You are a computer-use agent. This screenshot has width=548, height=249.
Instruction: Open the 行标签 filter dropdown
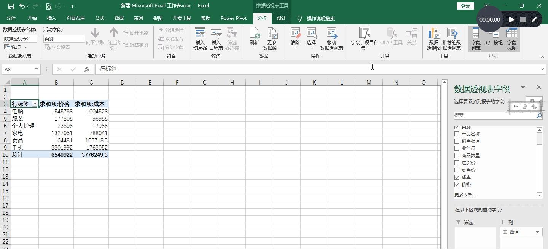pos(35,104)
